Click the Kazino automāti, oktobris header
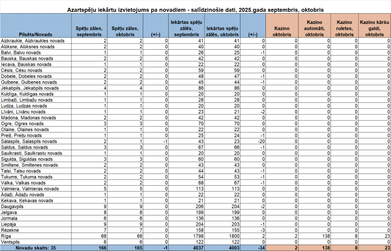 (315, 29)
